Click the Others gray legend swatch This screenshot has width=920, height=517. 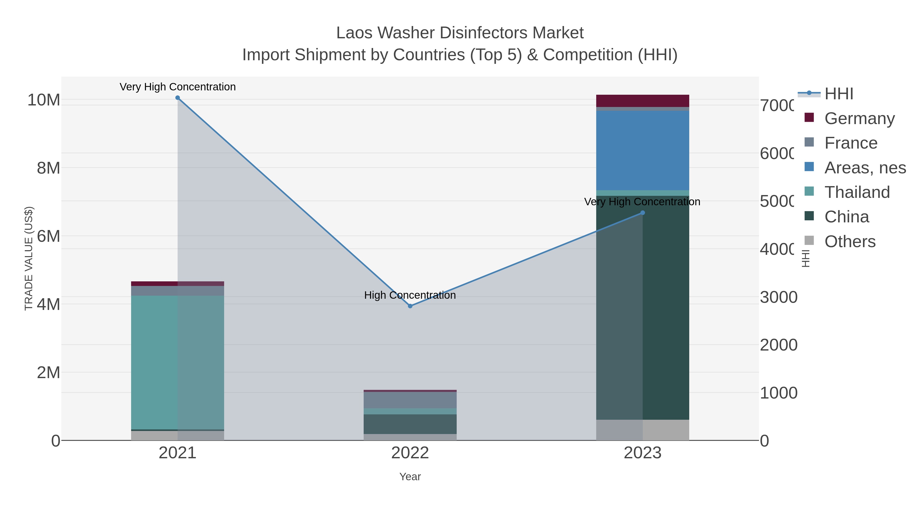point(809,241)
